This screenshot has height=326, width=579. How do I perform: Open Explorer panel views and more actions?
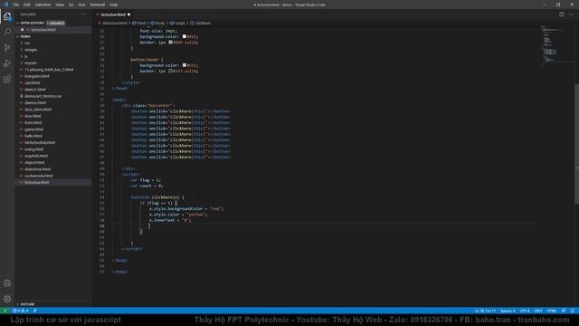pyautogui.click(x=84, y=14)
